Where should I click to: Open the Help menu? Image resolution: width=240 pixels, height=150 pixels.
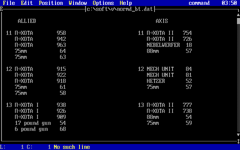point(126,3)
